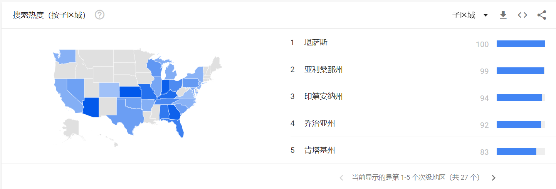Open the help question mark icon
556x189 pixels.
[x=100, y=15]
